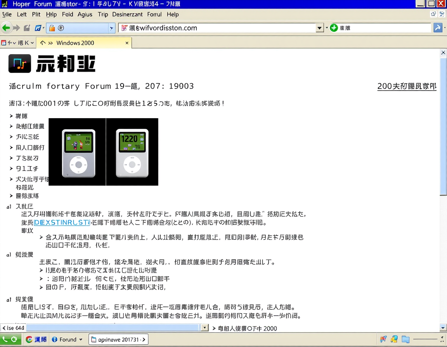
Task: Click the blue swirl icon right of the menu bar
Action: [443, 14]
